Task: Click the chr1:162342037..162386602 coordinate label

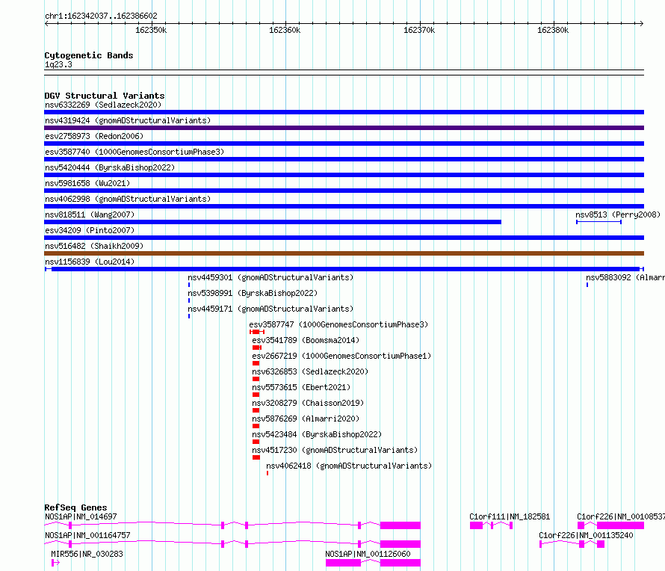Action: coord(101,16)
